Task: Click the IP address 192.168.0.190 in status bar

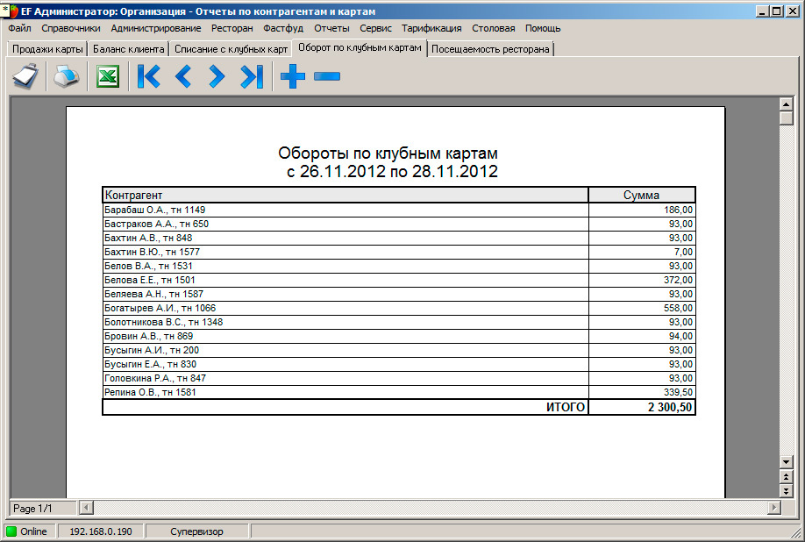Action: point(101,531)
